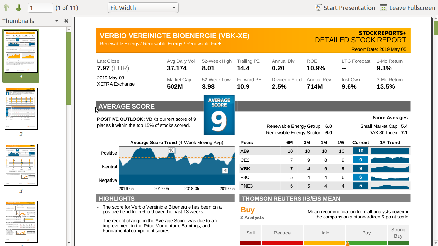Click the 52-Week High value 8.01
The width and height of the screenshot is (438, 246).
click(x=208, y=68)
